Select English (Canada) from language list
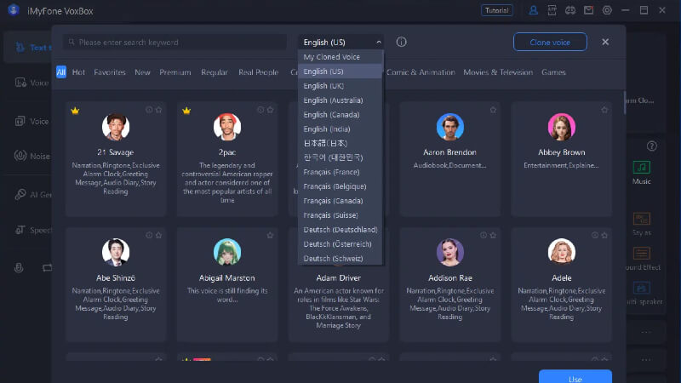681x383 pixels. click(x=340, y=115)
